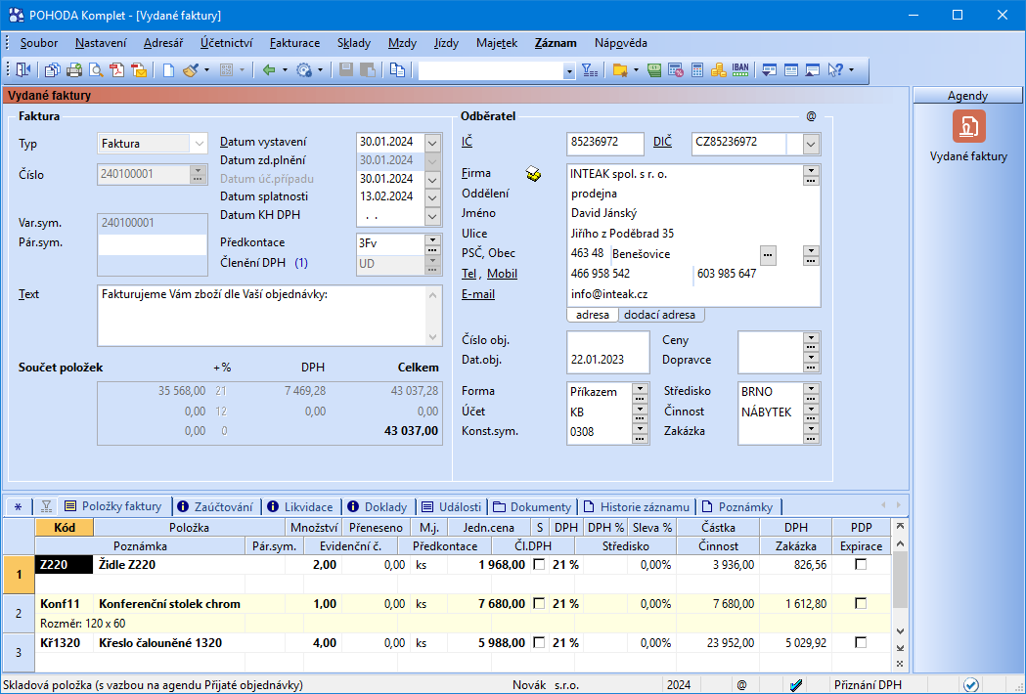Screen dimensions: 1026x694
Task: Open print preview with magnifier icon
Action: tap(96, 70)
